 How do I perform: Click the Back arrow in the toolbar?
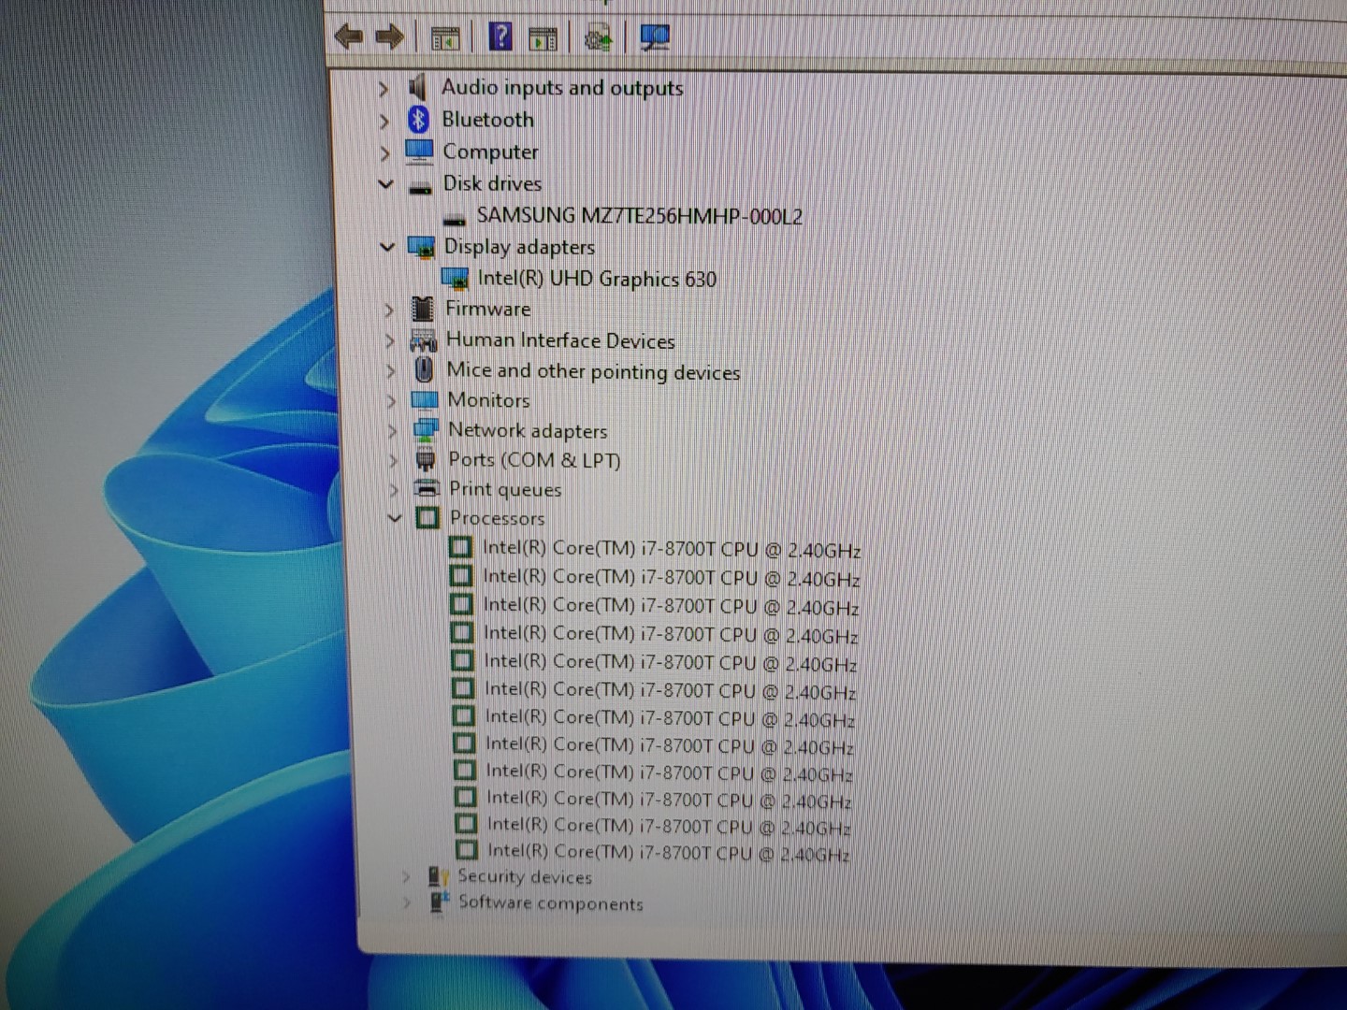349,37
